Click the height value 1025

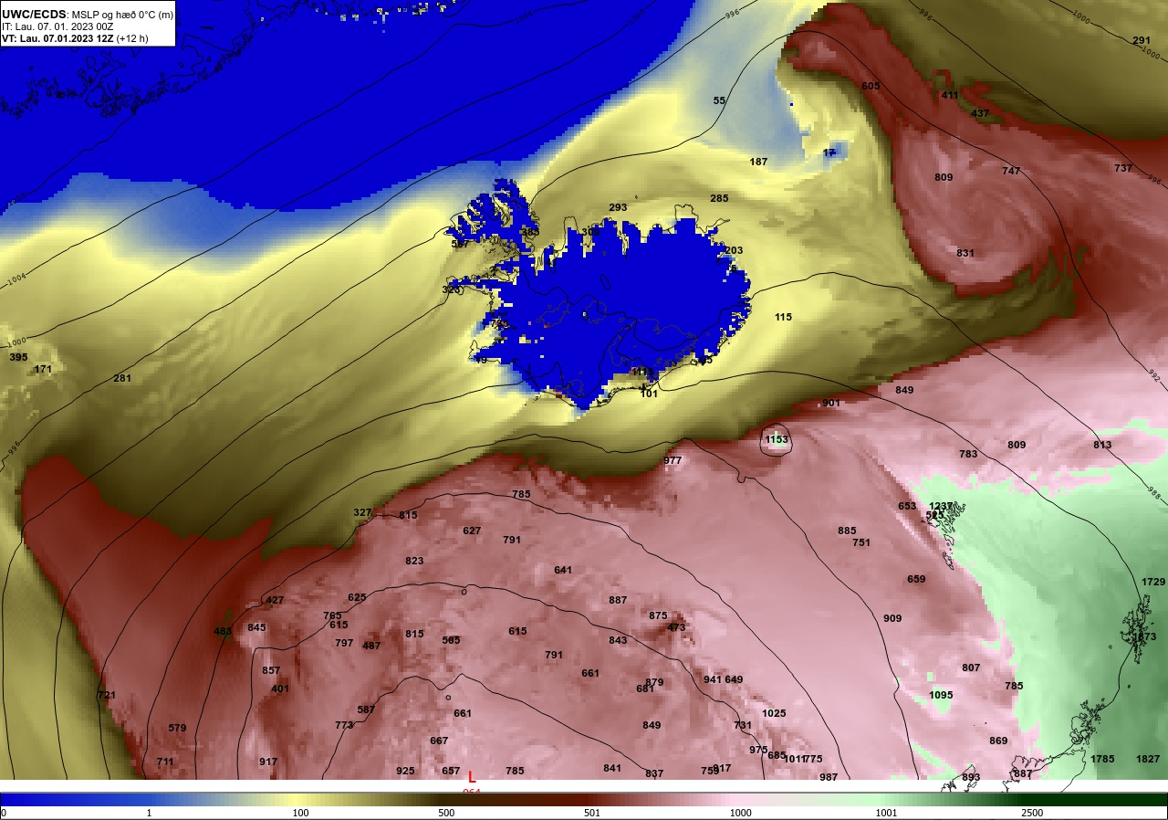point(774,713)
